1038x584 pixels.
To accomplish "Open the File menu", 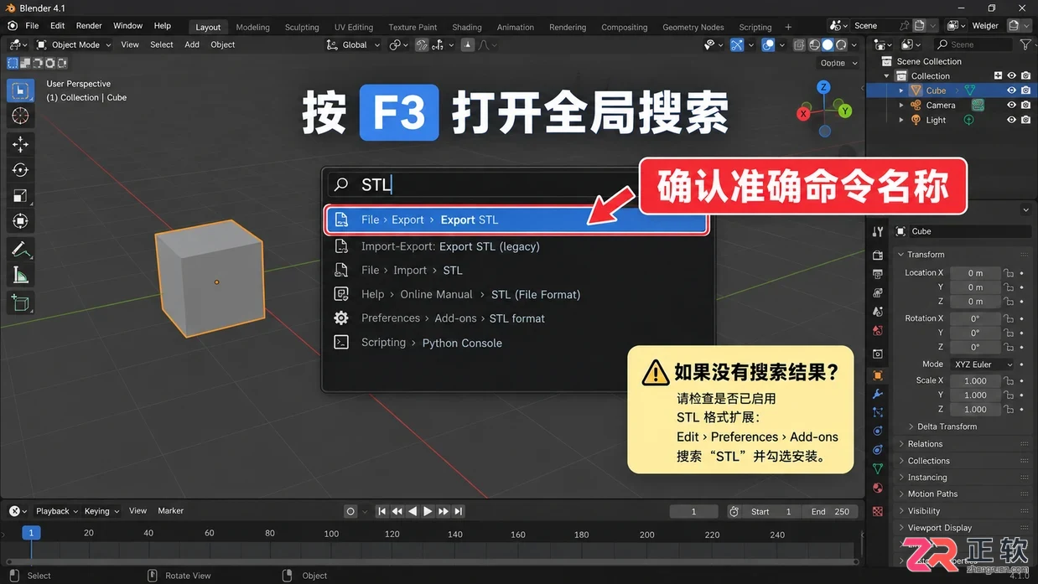I will (32, 26).
